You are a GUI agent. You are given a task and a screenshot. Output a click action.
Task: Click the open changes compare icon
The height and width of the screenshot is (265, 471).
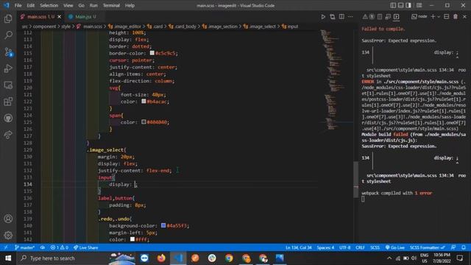(x=332, y=17)
